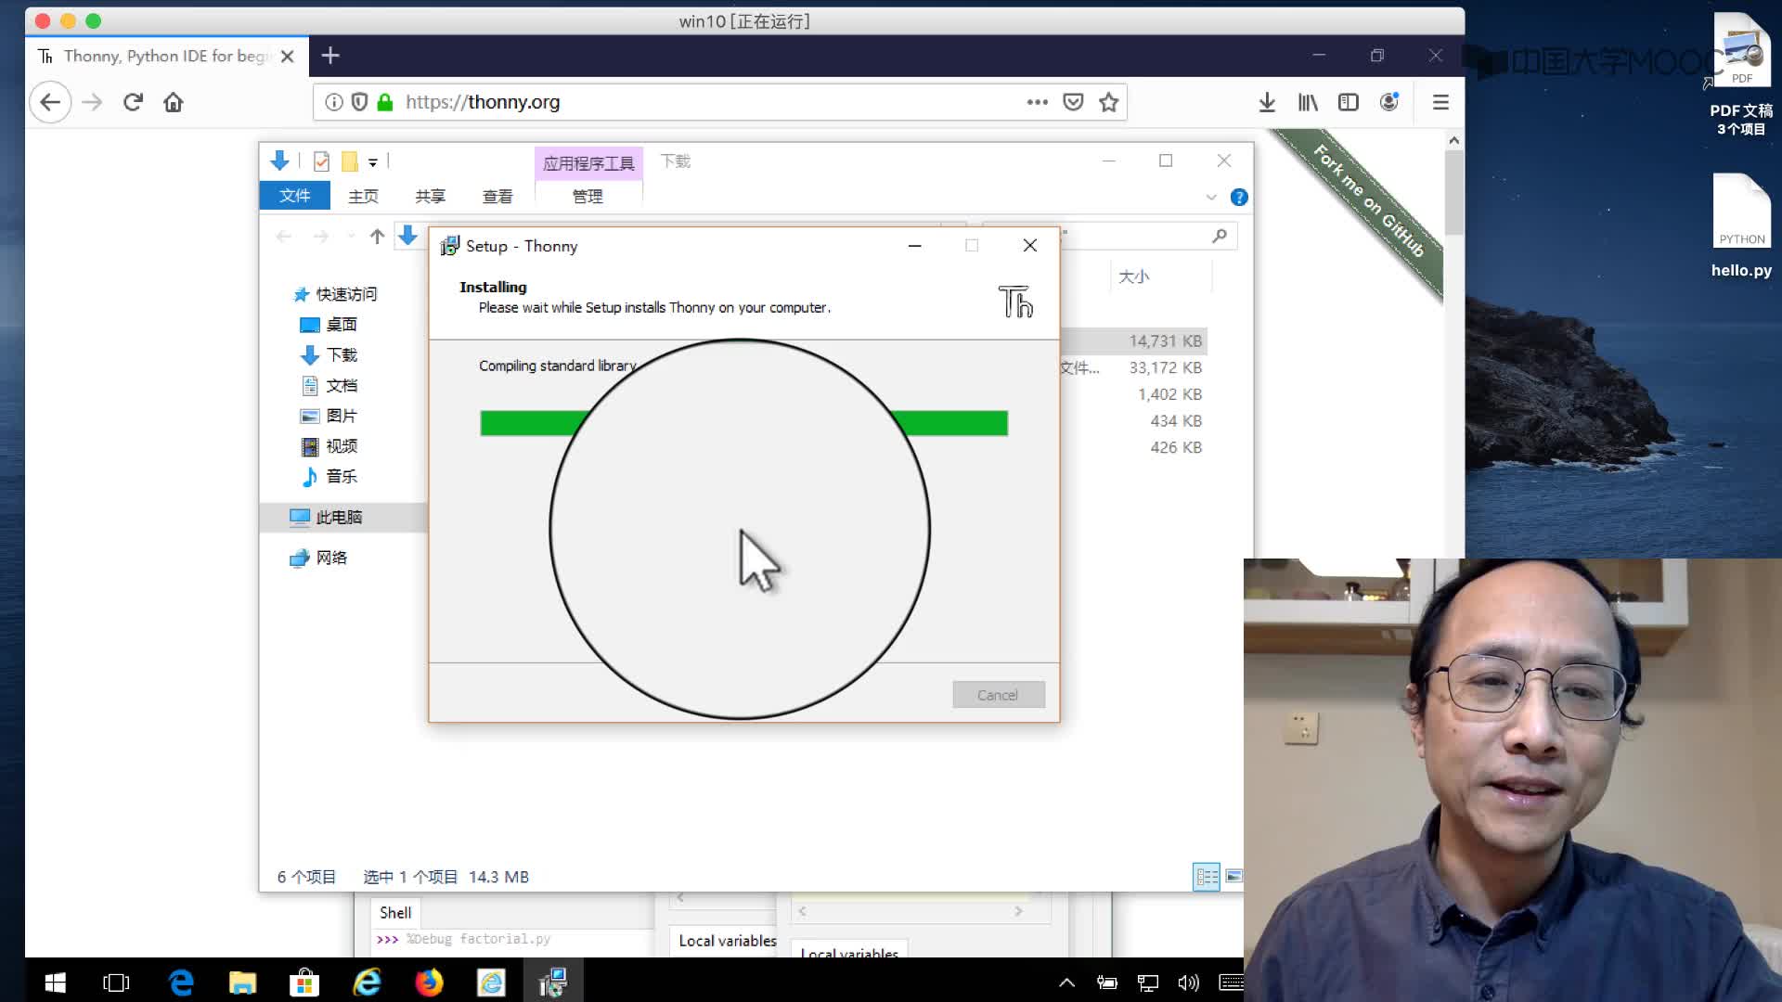Open recent locations dropdown in Explorer
Screen dimensions: 1782x1002
(351, 237)
